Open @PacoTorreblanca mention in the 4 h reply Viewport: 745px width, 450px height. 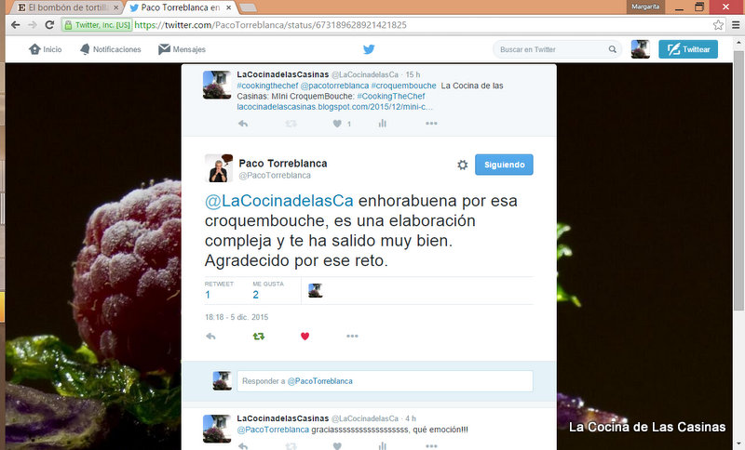pyautogui.click(x=273, y=430)
